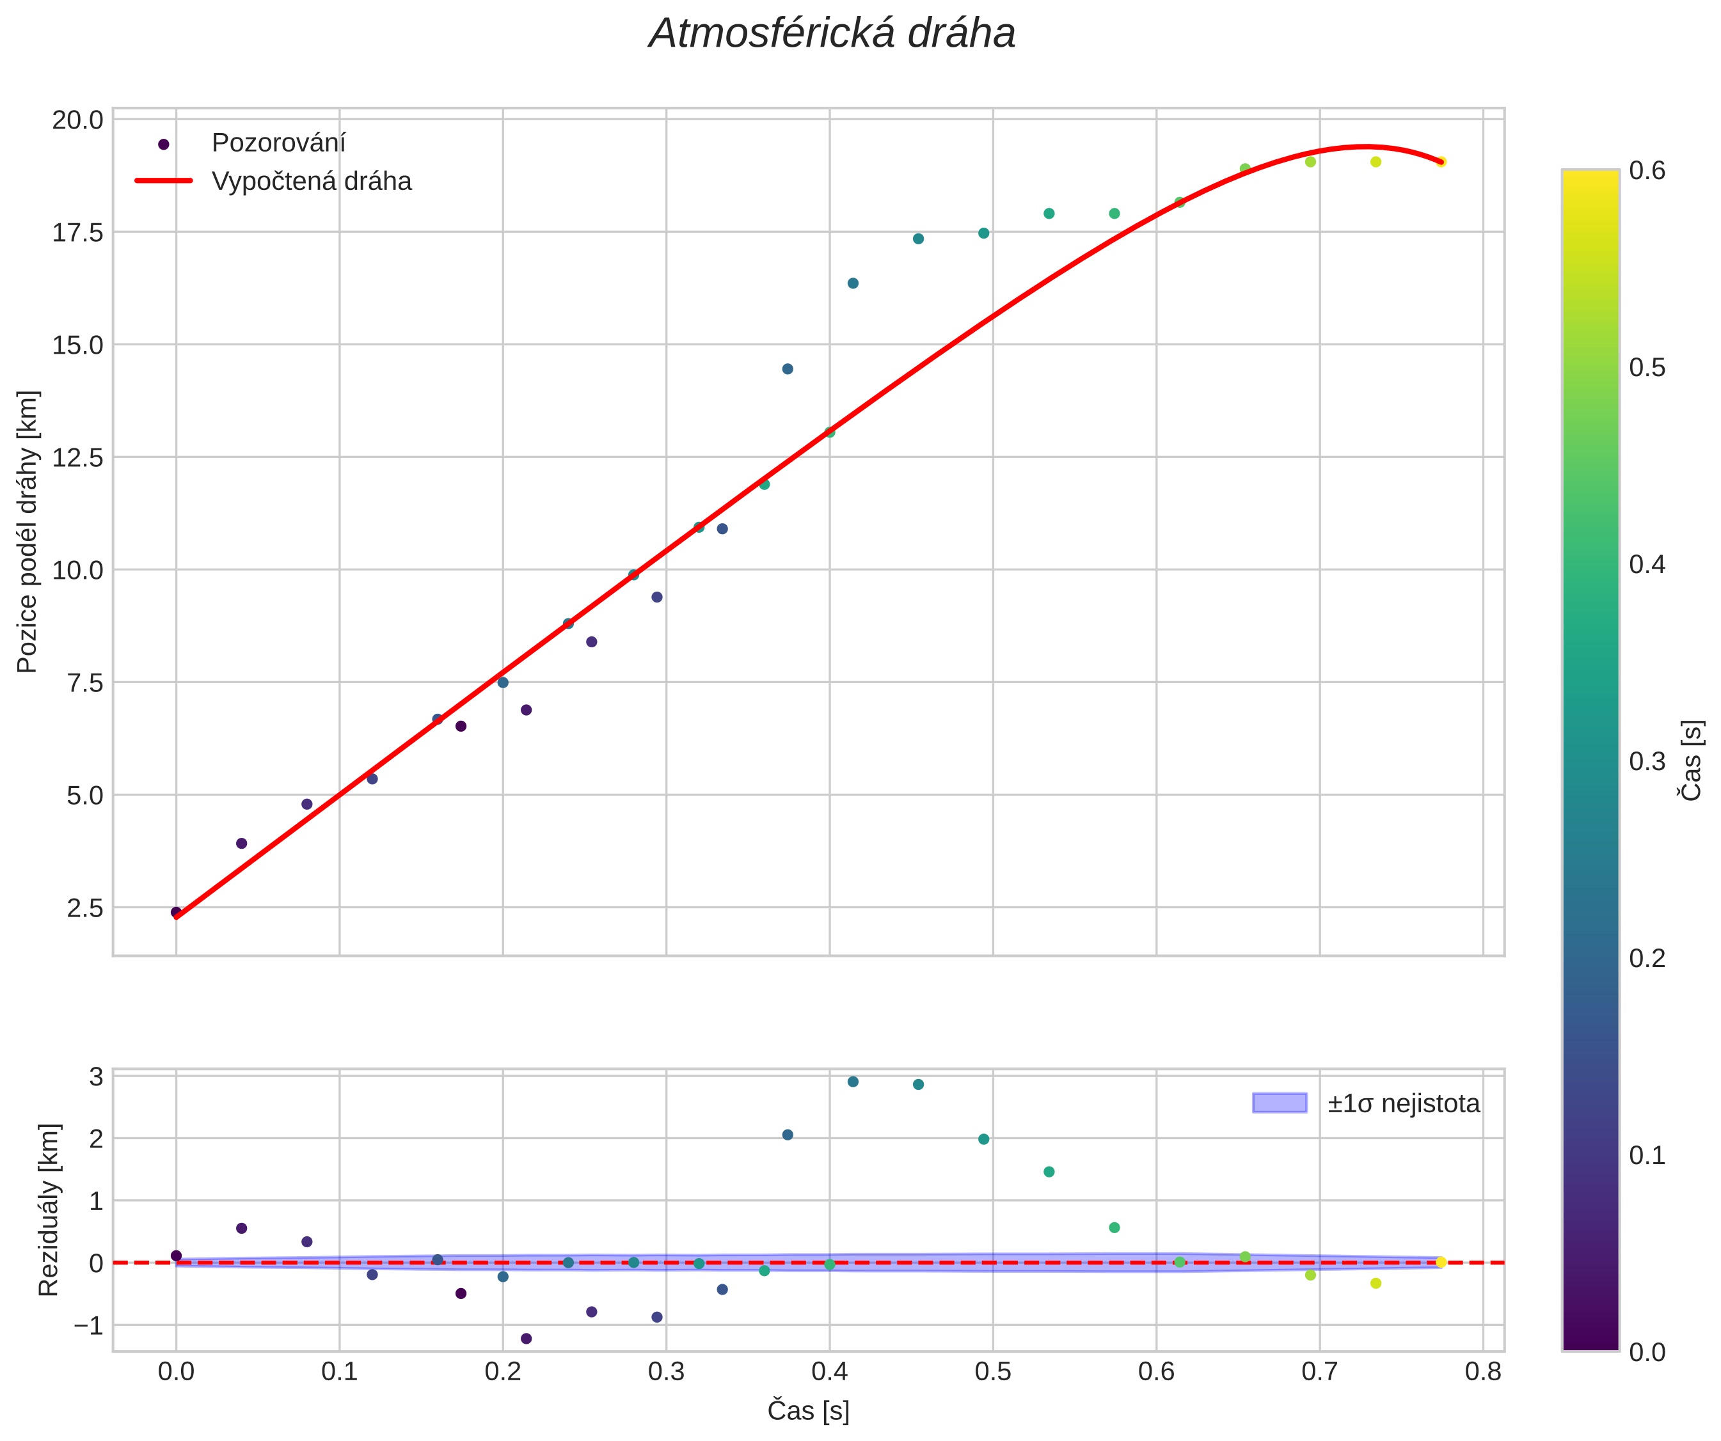Click the dark purple bottom of the colorbar

click(1590, 1343)
